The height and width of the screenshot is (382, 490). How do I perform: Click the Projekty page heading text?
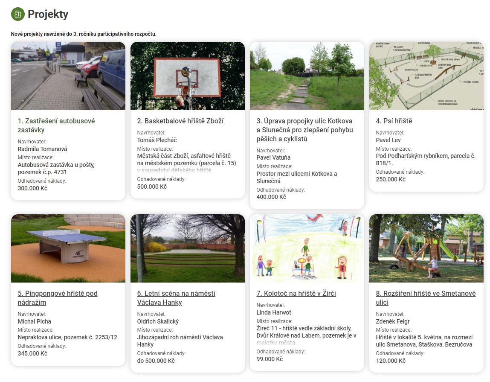(x=48, y=14)
